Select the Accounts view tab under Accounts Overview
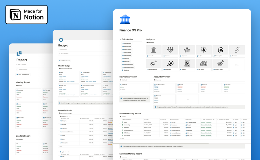This screenshot has height=160, width=260. pyautogui.click(x=157, y=80)
